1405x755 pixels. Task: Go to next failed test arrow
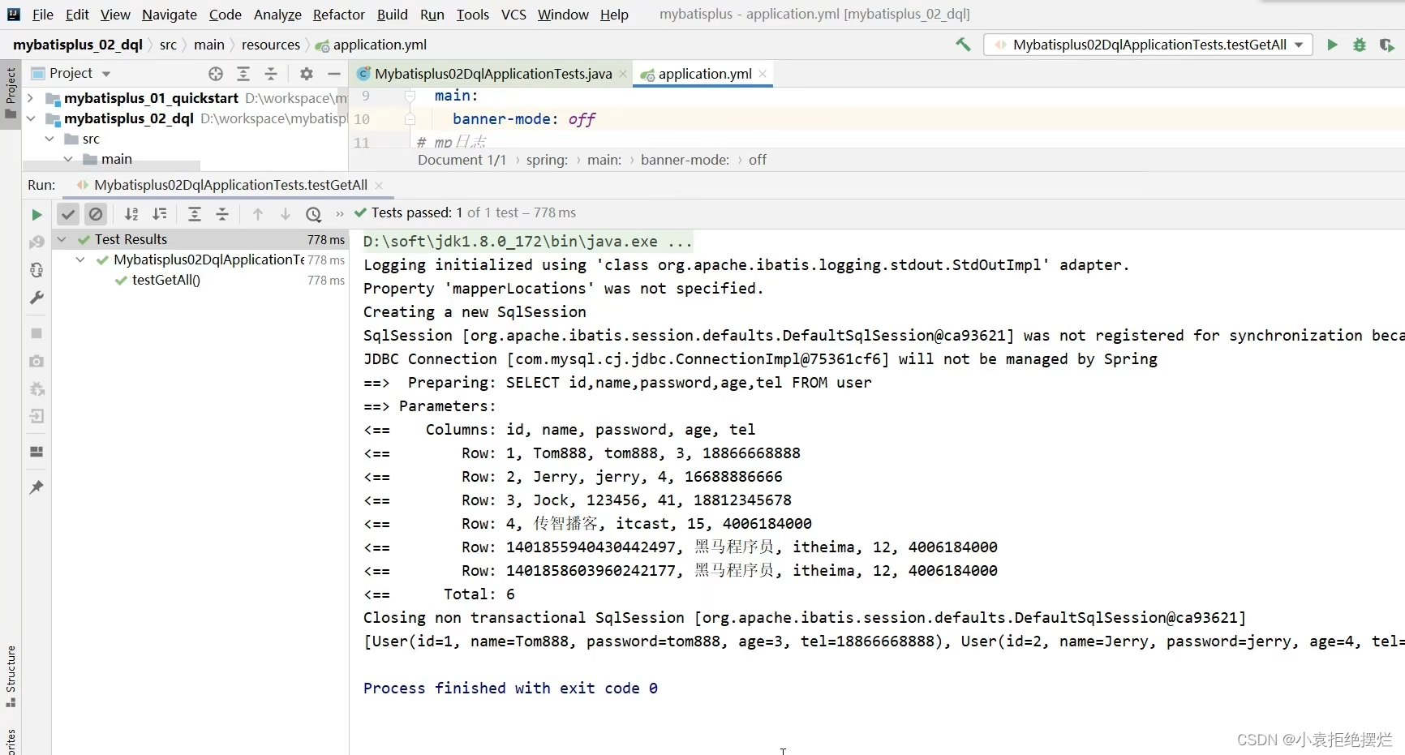tap(286, 214)
